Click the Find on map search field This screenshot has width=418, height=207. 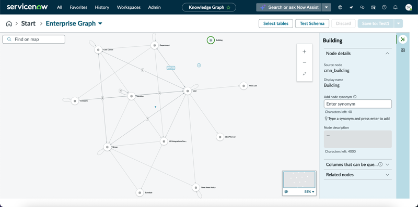click(x=33, y=40)
